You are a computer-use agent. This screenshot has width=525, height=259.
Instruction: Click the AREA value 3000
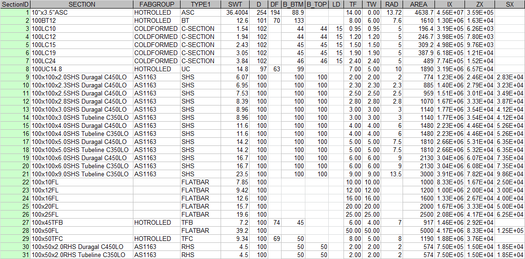pyautogui.click(x=419, y=174)
